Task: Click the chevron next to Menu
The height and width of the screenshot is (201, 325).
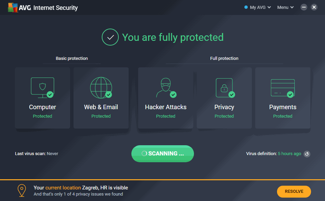Action: (x=292, y=7)
